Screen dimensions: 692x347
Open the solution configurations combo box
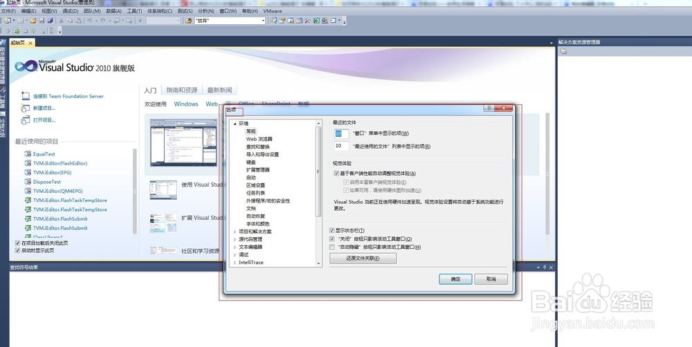pyautogui.click(x=163, y=21)
